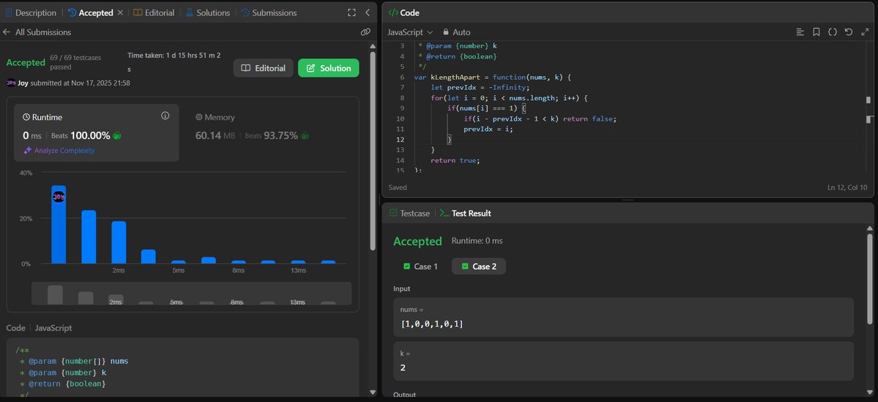The image size is (878, 402).
Task: Select the Code panel tab
Action: tap(403, 12)
